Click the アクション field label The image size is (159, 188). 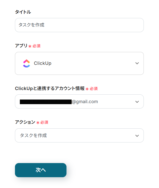(25, 122)
